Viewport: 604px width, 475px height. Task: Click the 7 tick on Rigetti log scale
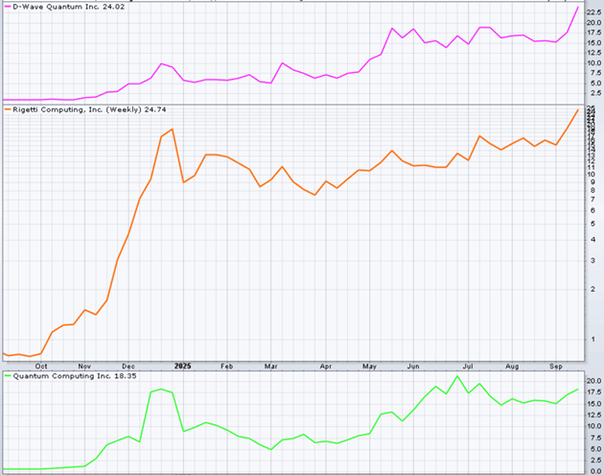[x=592, y=200]
